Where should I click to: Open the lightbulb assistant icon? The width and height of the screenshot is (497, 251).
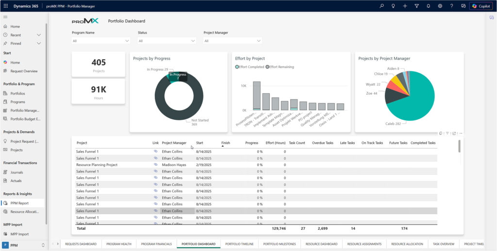(x=393, y=6)
